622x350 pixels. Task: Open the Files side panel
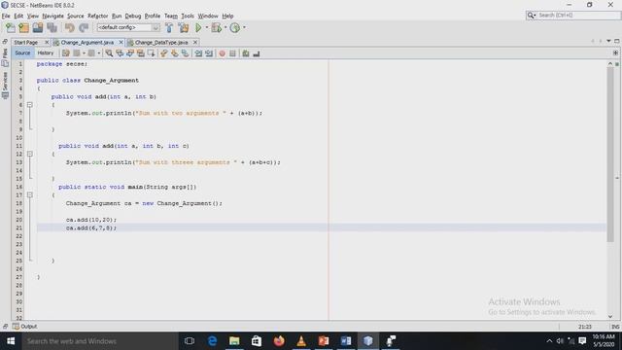(x=5, y=56)
